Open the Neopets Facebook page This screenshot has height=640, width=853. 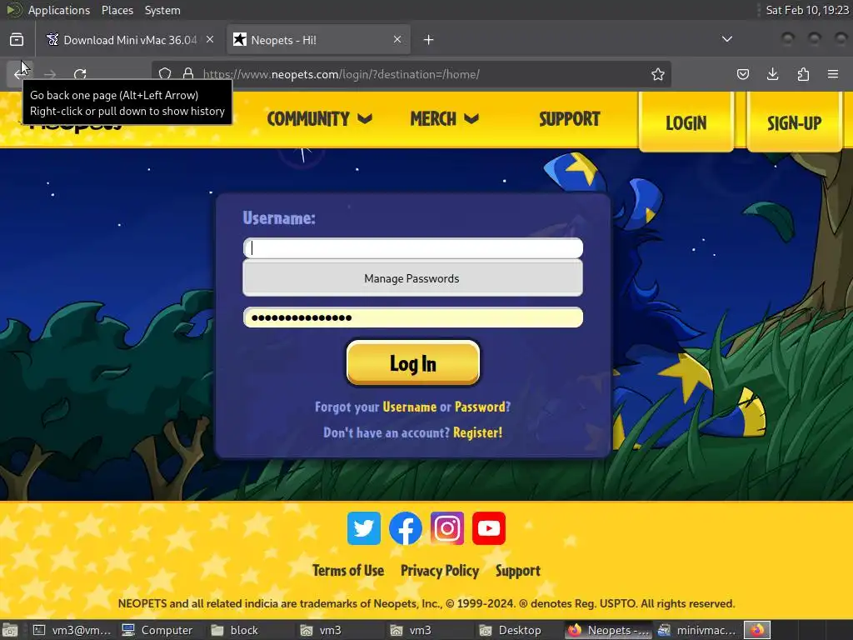[406, 527]
